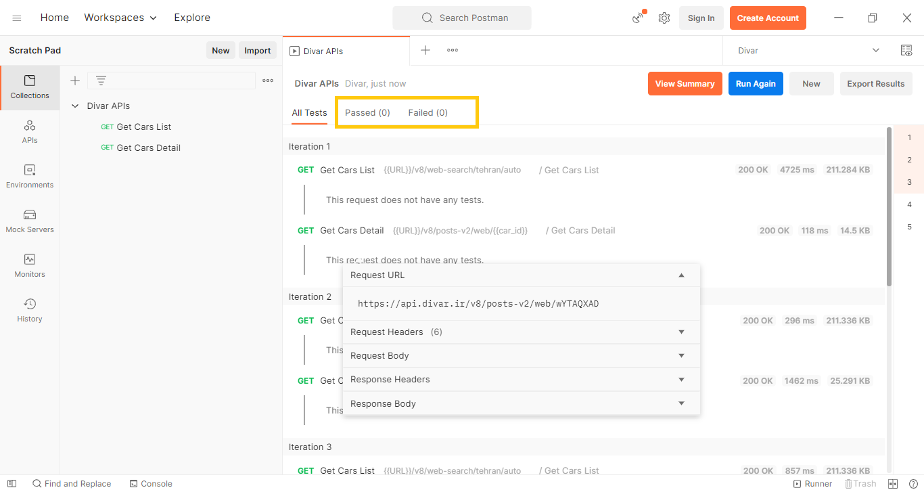Click the 211.284 KB response size
Screen dimensions: 924x492
click(x=848, y=170)
